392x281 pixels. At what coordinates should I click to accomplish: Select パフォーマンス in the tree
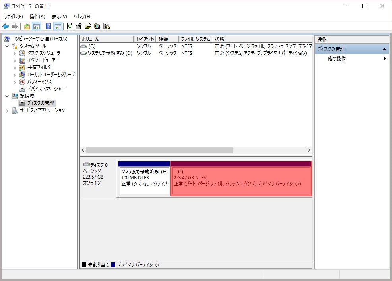(x=39, y=82)
